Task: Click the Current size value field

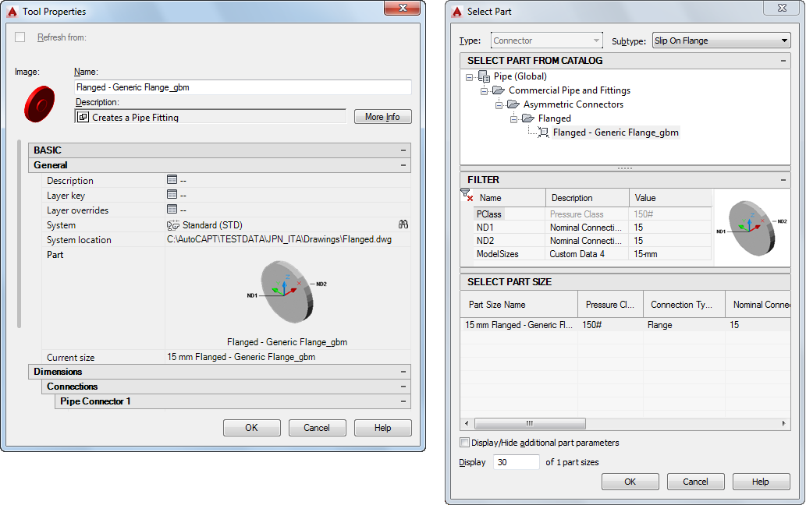Action: 287,357
